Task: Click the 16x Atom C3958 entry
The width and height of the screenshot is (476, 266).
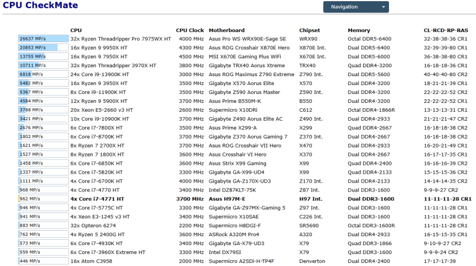Action: pyautogui.click(x=91, y=261)
